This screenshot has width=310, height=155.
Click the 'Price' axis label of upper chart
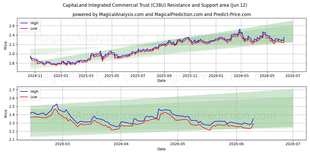(6, 45)
